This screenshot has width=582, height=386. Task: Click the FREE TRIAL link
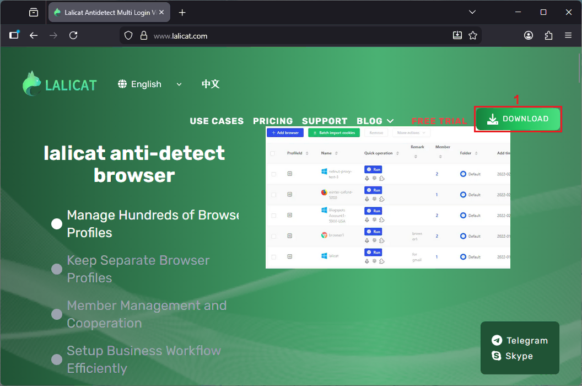coord(439,121)
